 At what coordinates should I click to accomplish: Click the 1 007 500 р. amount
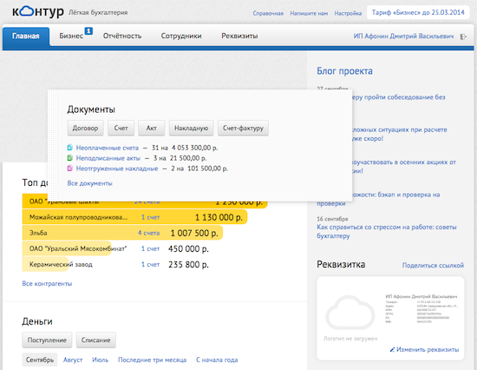point(194,233)
